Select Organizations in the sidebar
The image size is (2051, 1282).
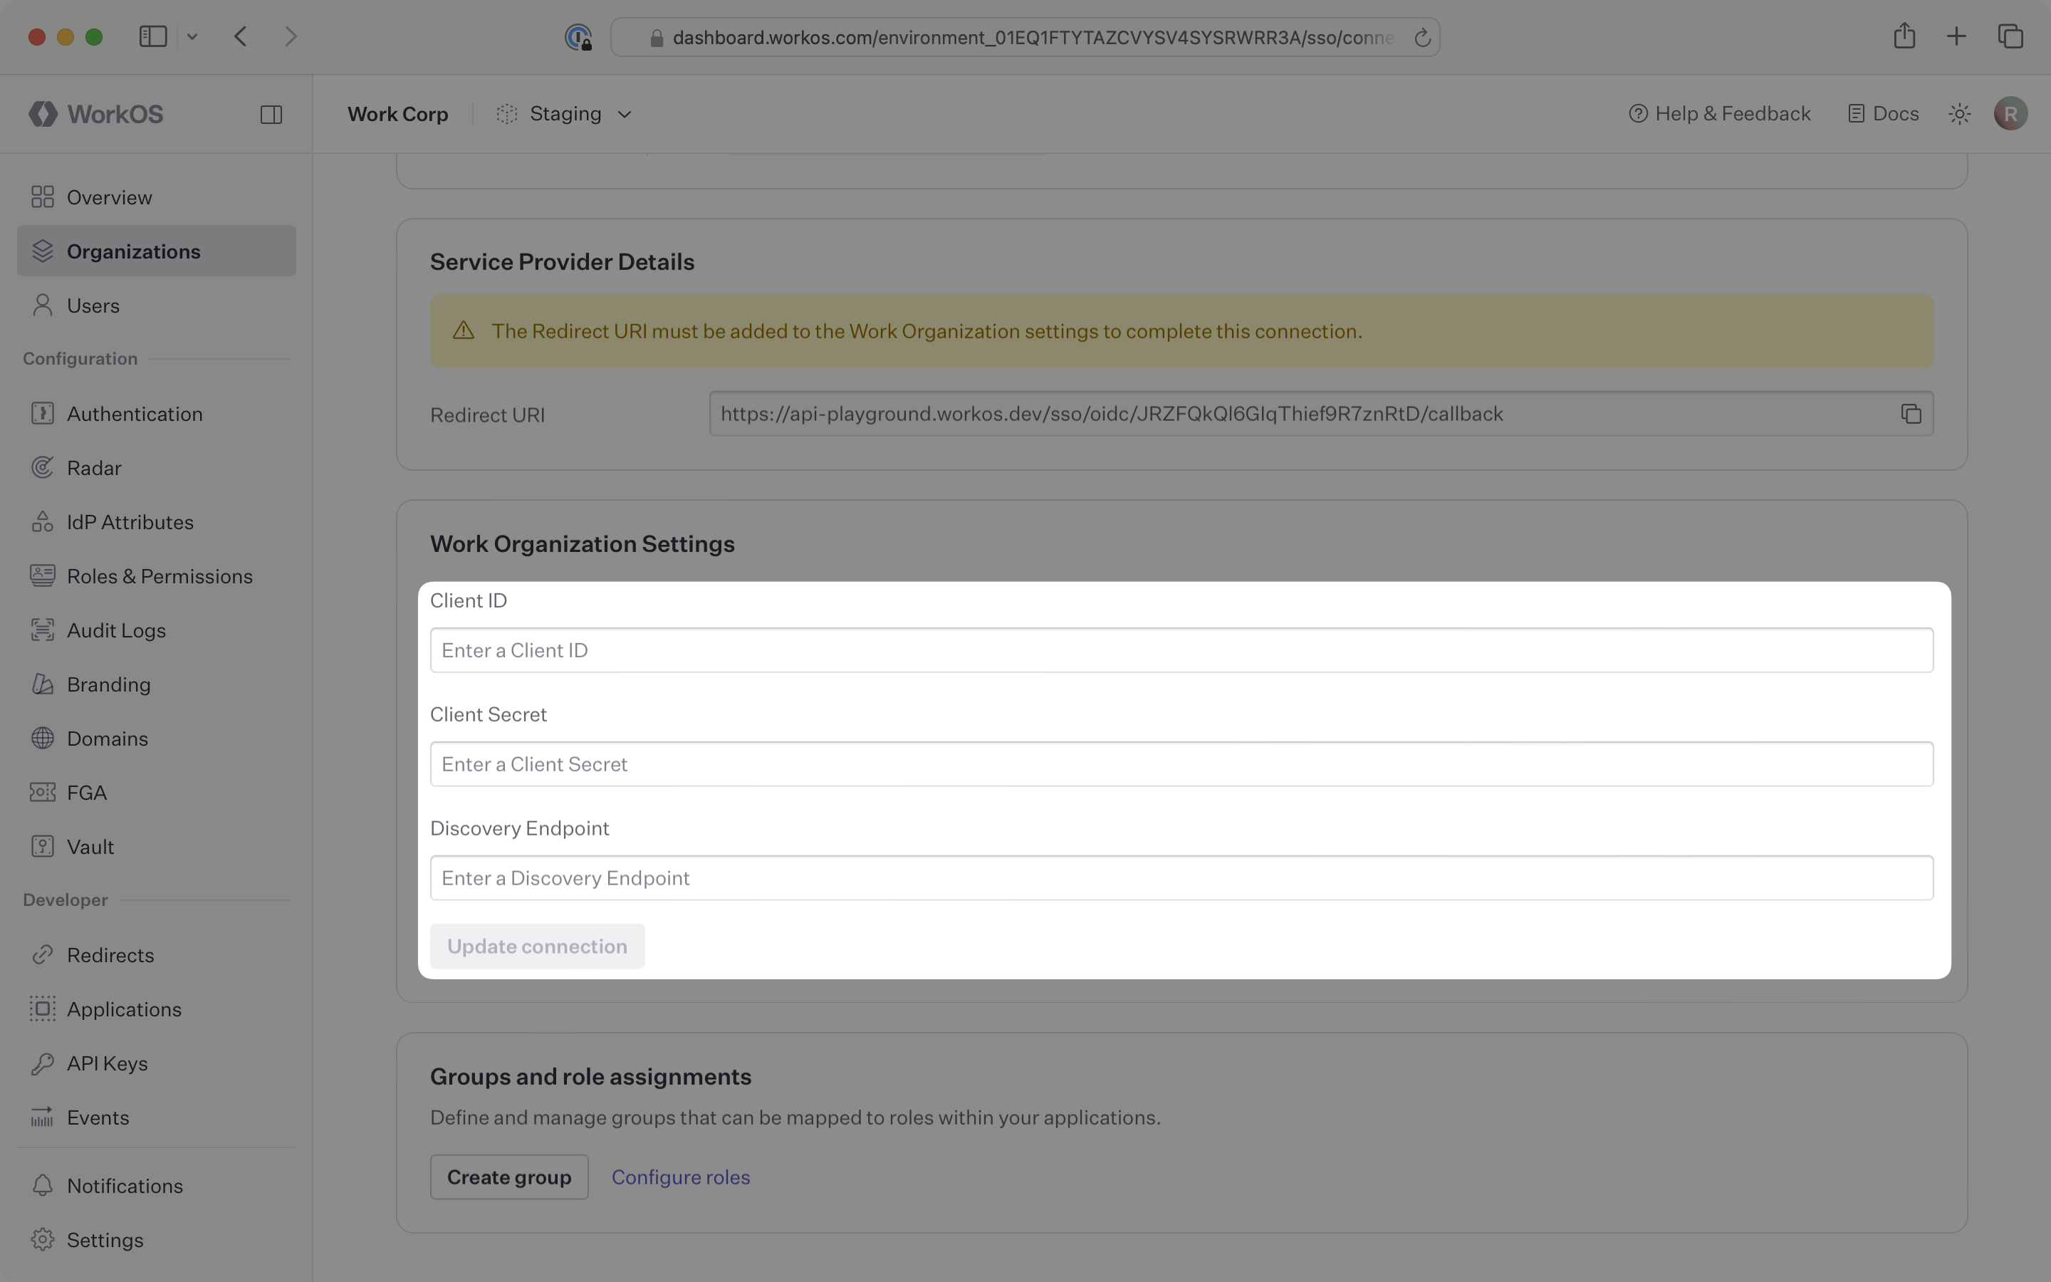point(133,250)
